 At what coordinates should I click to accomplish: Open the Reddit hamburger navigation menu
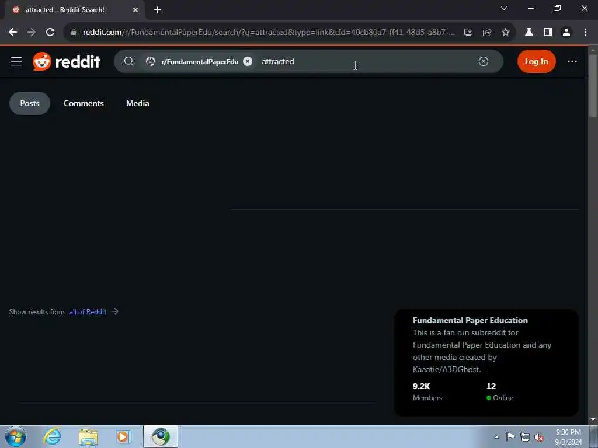[16, 61]
